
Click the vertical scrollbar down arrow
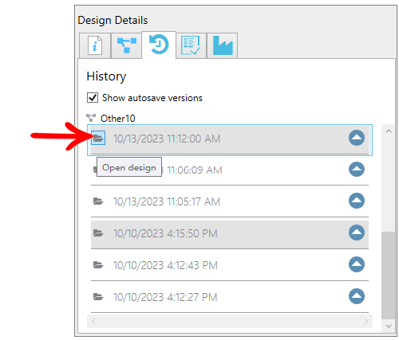389,326
